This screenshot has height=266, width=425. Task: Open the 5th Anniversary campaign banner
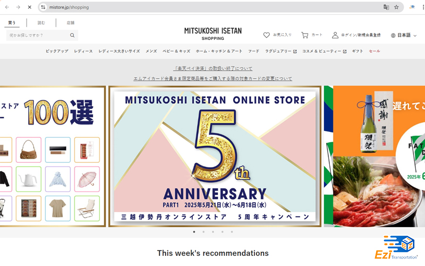(215, 156)
